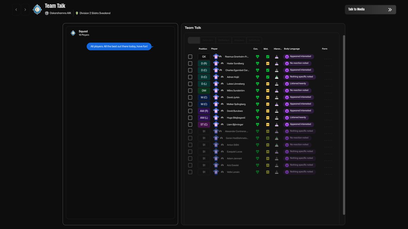Click the AM (R) position badge
The image size is (408, 229).
[x=204, y=111]
